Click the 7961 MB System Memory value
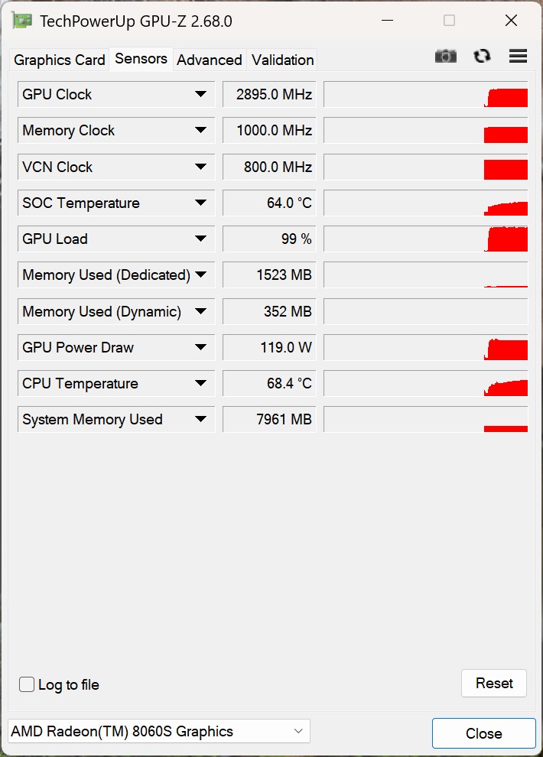The height and width of the screenshot is (757, 543). click(x=269, y=419)
